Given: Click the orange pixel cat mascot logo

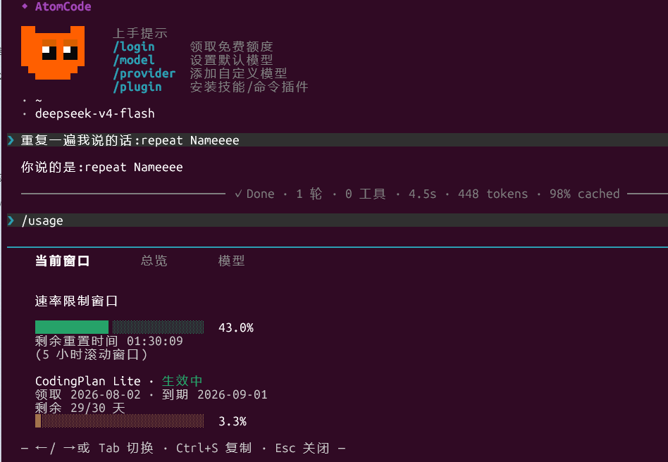Looking at the screenshot, I should point(53,52).
